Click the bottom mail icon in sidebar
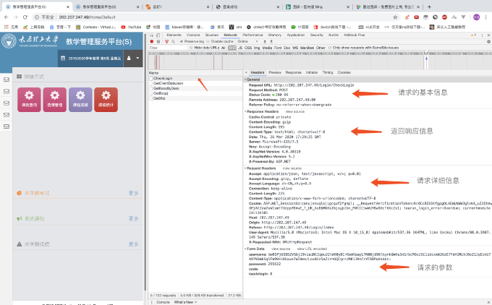The height and width of the screenshot is (305, 492). coord(7,126)
